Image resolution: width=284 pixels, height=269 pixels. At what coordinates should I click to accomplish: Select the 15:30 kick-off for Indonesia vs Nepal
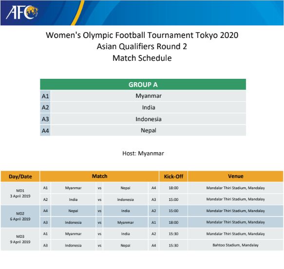[x=173, y=245]
